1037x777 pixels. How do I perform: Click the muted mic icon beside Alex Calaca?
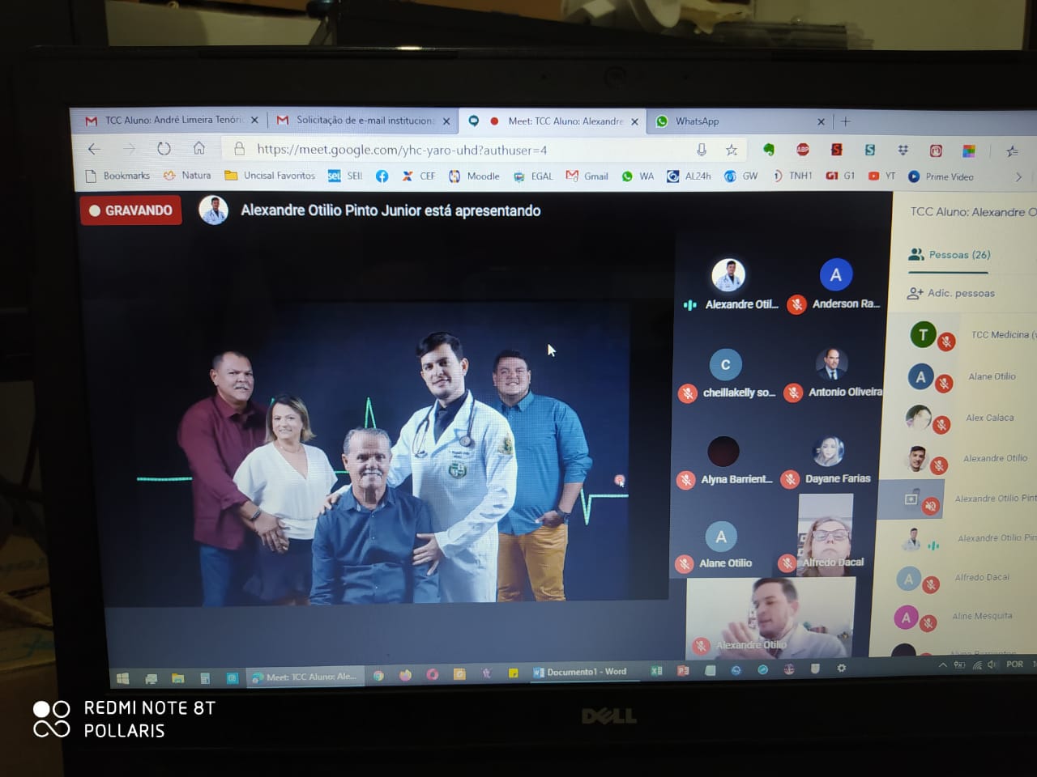point(941,424)
